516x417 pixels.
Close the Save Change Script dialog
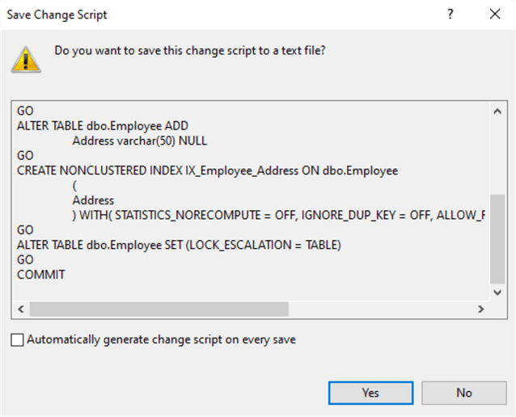coord(494,15)
